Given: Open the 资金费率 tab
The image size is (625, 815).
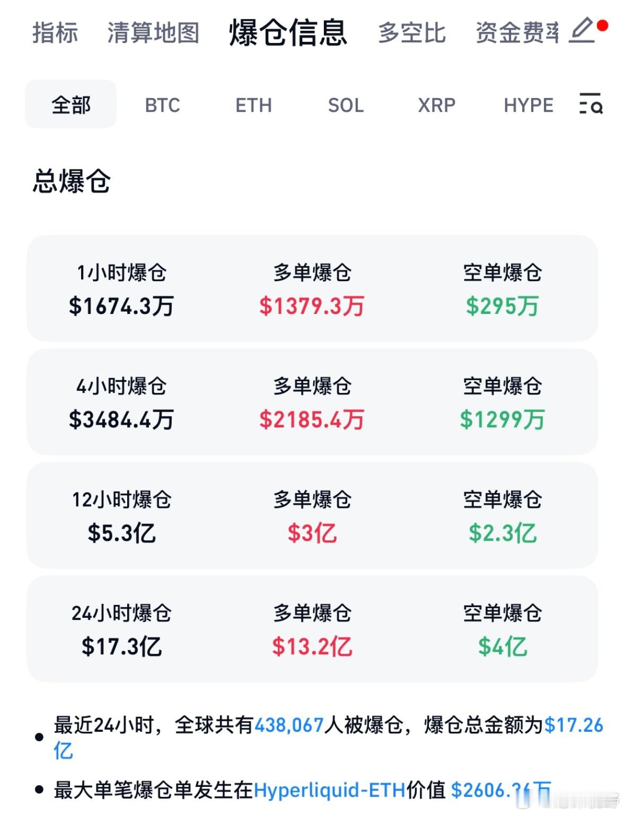Looking at the screenshot, I should tap(517, 32).
